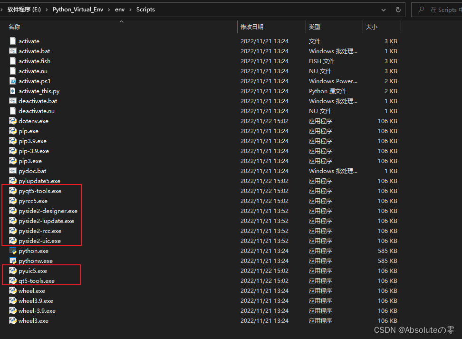Select the pyrcc5.exe application
The width and height of the screenshot is (462, 339).
pos(30,201)
